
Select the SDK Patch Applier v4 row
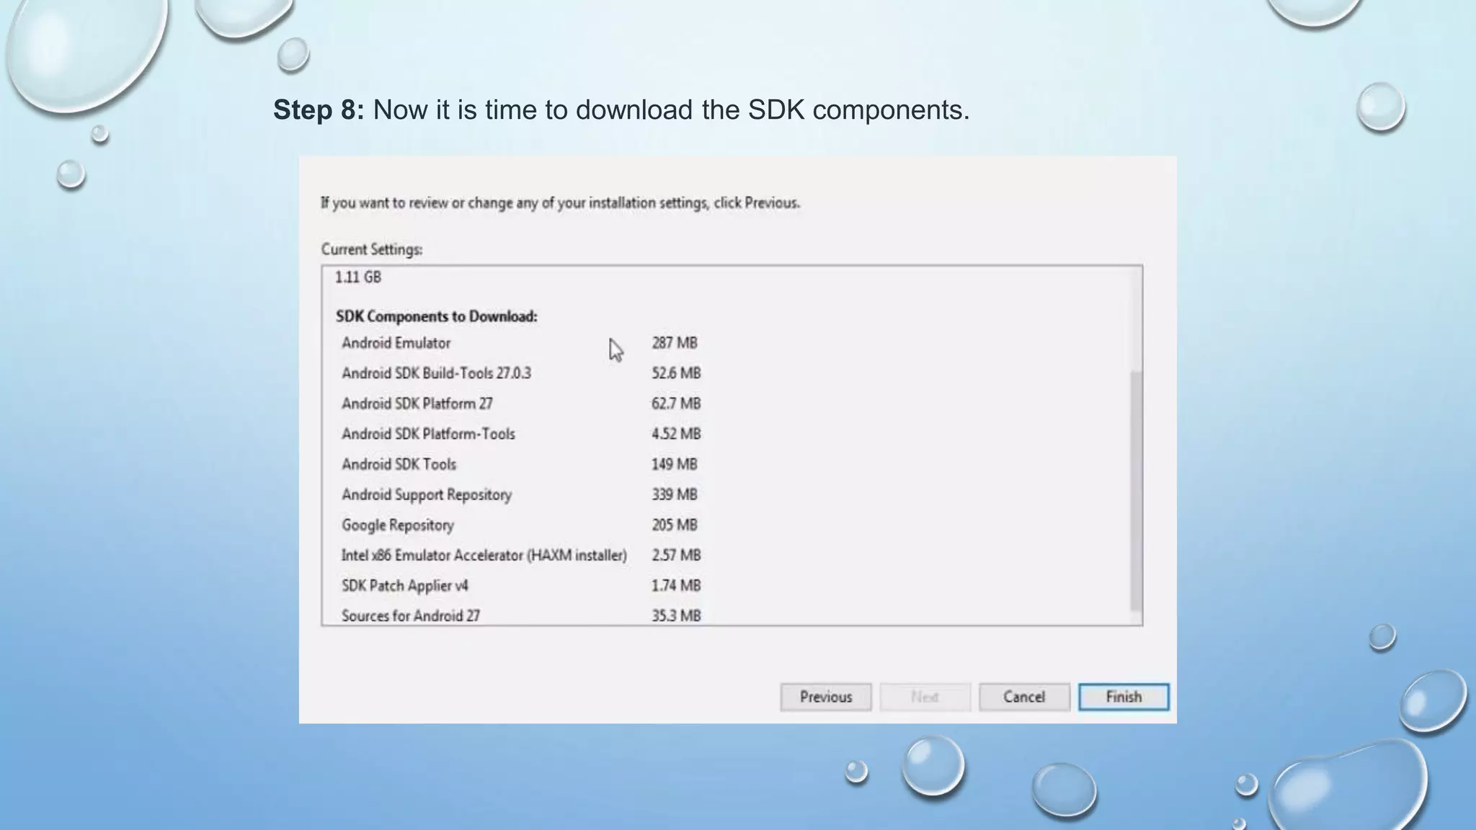click(520, 585)
